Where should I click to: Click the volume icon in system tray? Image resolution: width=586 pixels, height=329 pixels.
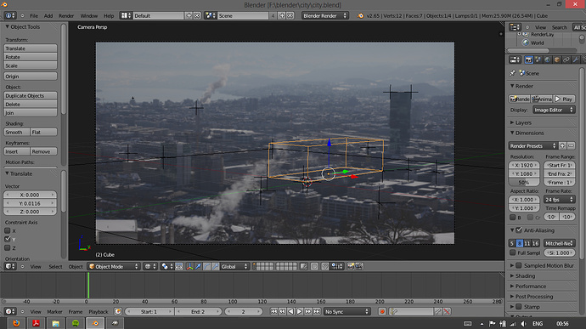pyautogui.click(x=523, y=324)
